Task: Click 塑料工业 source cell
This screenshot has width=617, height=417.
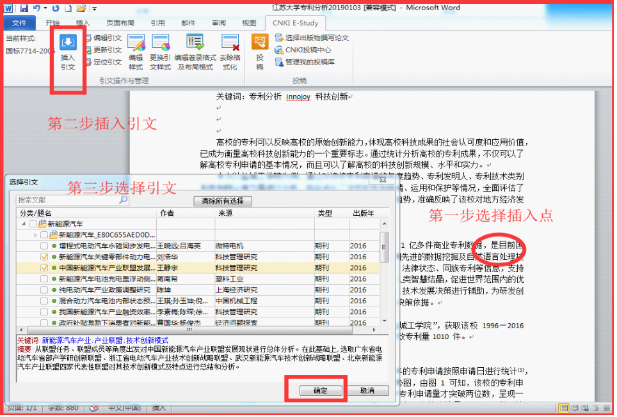Action: point(229,279)
